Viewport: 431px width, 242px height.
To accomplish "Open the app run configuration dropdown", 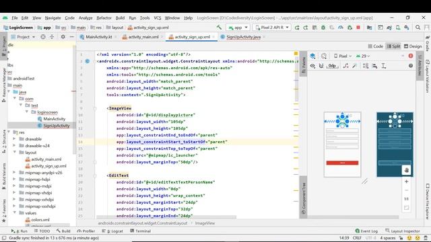I will coord(238,28).
